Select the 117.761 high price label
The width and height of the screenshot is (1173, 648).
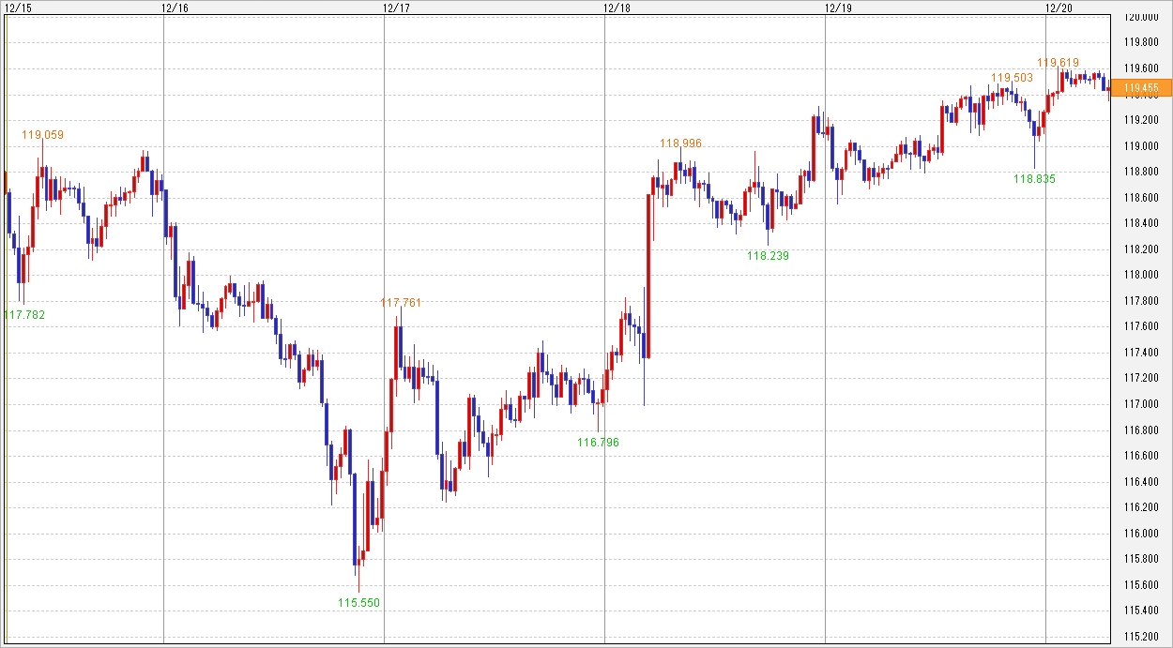[x=401, y=302]
